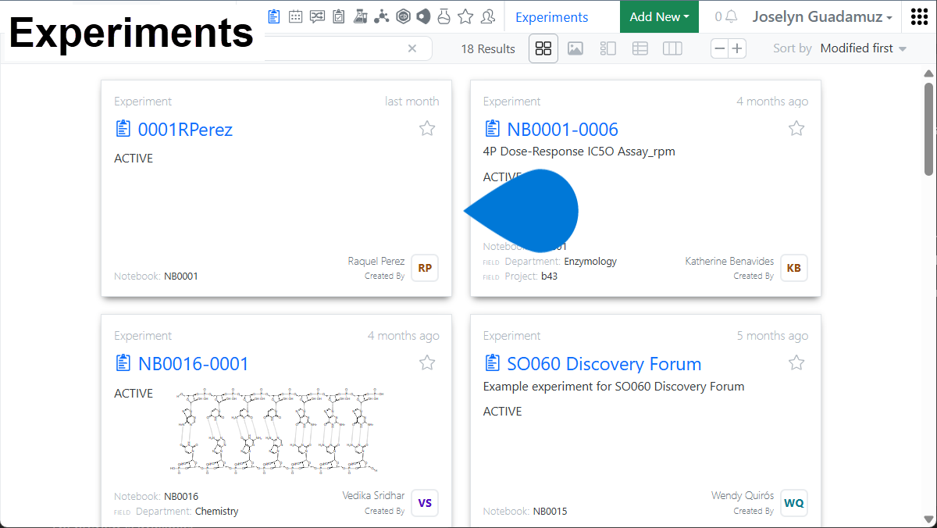Switch to column split view
The height and width of the screenshot is (528, 937).
pos(672,48)
